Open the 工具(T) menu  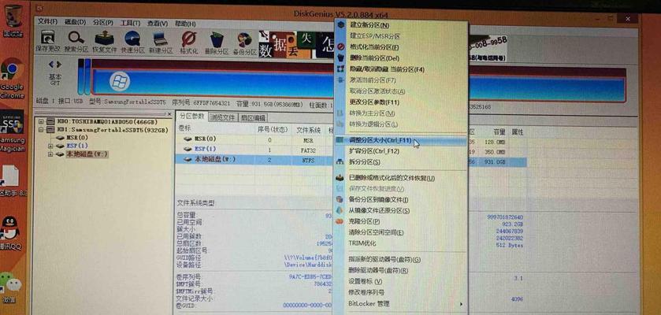point(130,23)
